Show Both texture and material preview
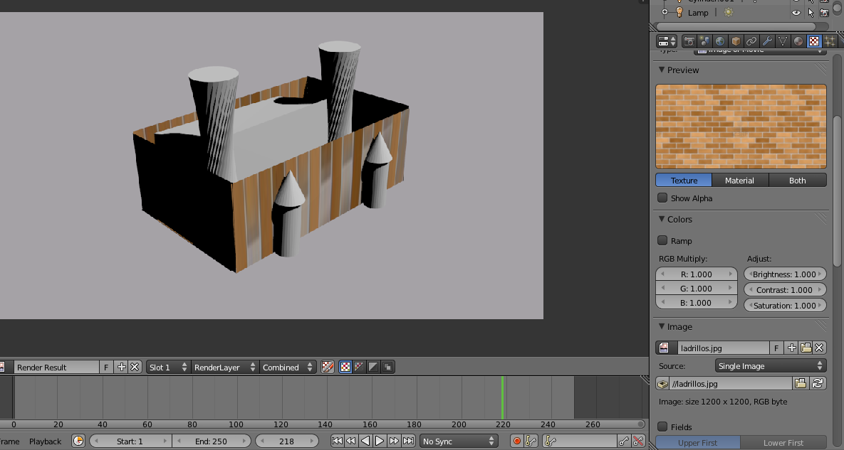The height and width of the screenshot is (450, 844). point(797,181)
